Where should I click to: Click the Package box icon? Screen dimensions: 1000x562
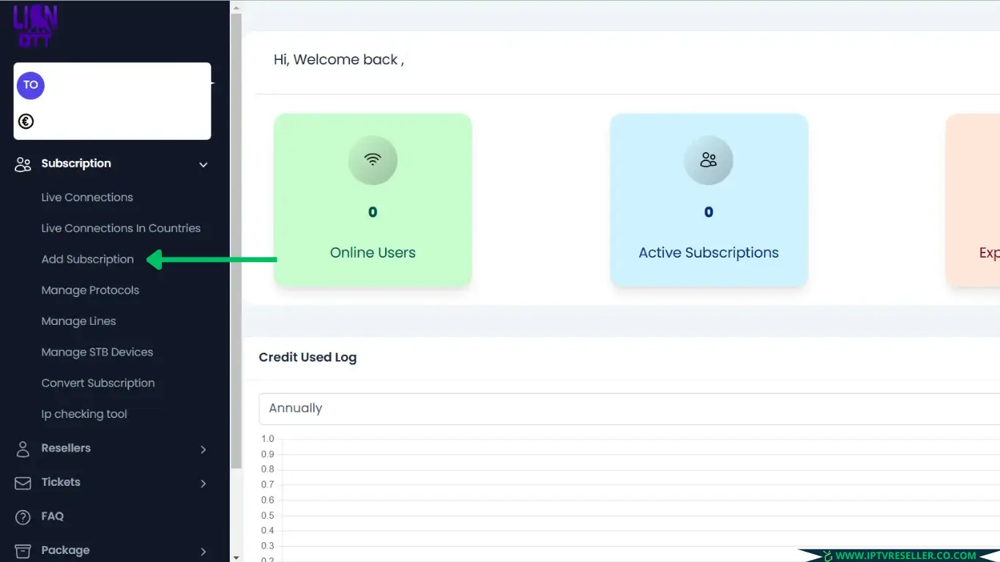pyautogui.click(x=23, y=550)
